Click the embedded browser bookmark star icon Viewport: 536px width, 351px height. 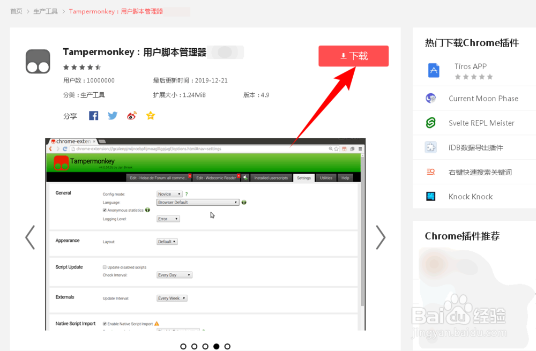[337, 148]
